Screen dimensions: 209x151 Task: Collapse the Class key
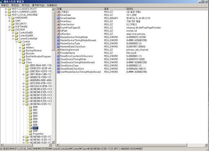pyautogui.click(x=20, y=63)
